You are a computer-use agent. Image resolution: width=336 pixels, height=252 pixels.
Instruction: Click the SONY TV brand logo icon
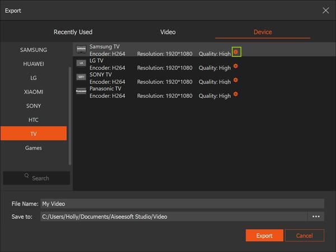tap(81, 77)
